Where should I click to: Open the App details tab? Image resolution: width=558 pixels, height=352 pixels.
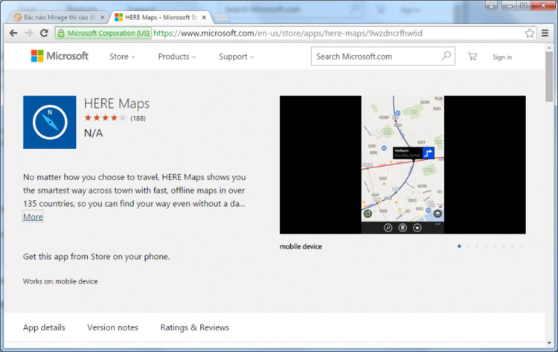pos(44,327)
